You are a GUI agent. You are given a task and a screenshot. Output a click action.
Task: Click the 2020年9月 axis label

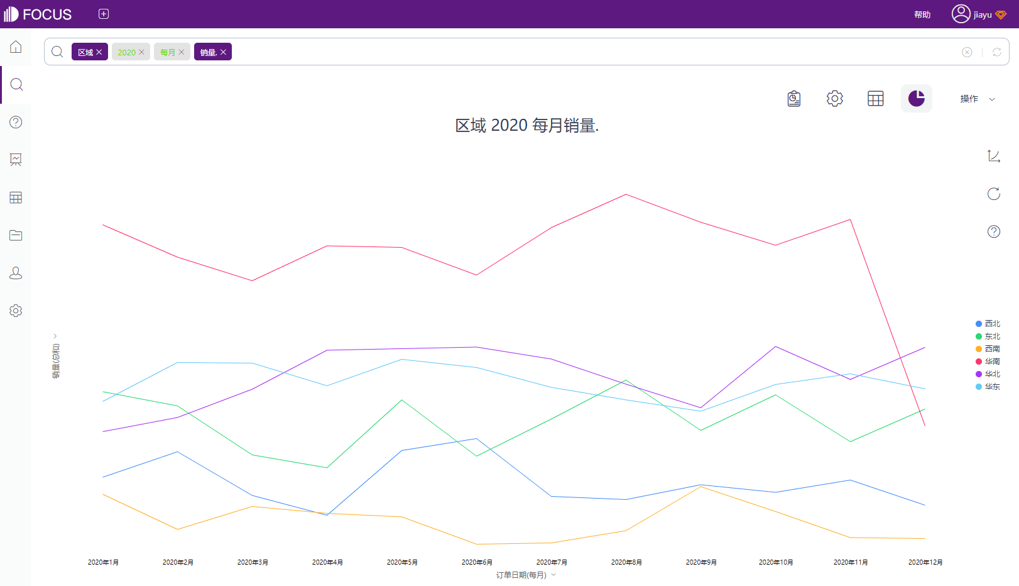701,562
